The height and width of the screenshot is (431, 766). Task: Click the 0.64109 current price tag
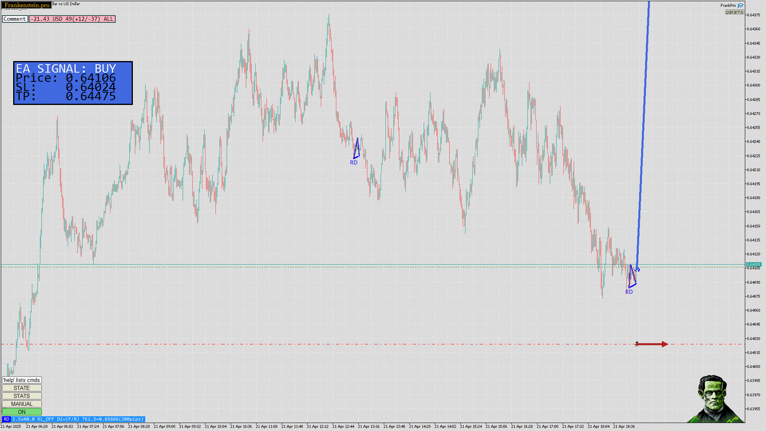point(753,264)
